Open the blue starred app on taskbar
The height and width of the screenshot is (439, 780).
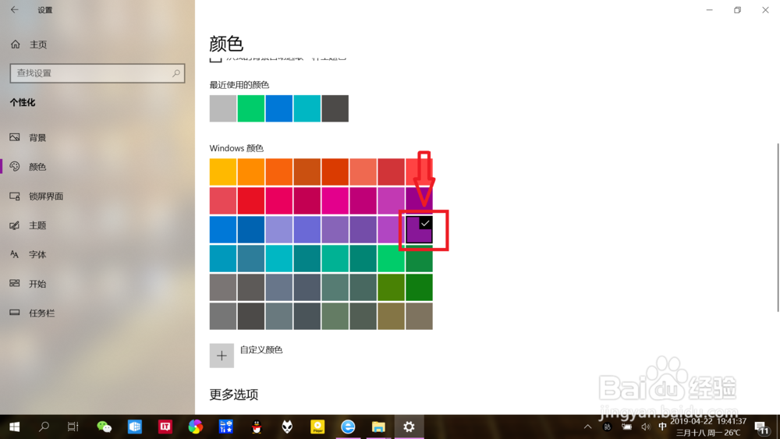226,427
